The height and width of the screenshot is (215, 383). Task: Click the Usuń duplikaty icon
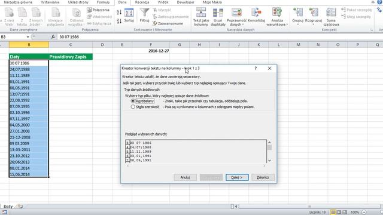pyautogui.click(x=218, y=12)
